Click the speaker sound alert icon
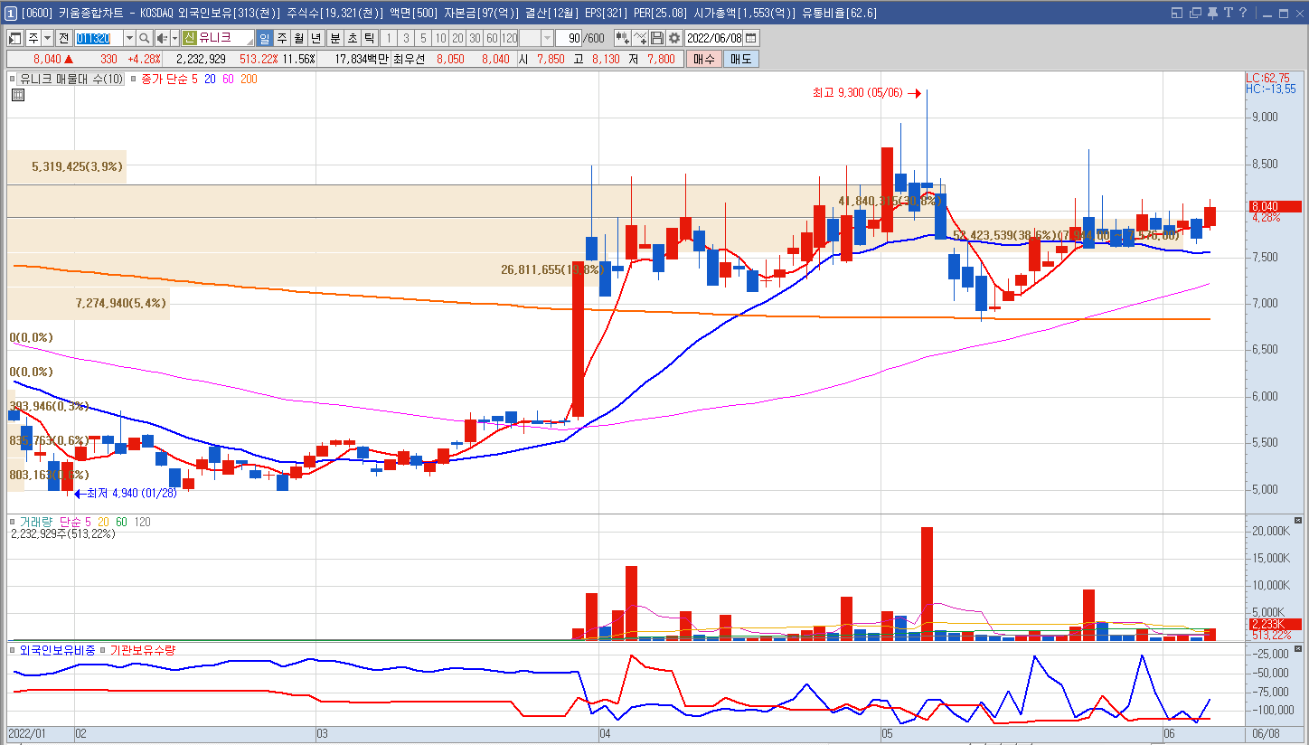The height and width of the screenshot is (745, 1309). pyautogui.click(x=162, y=38)
